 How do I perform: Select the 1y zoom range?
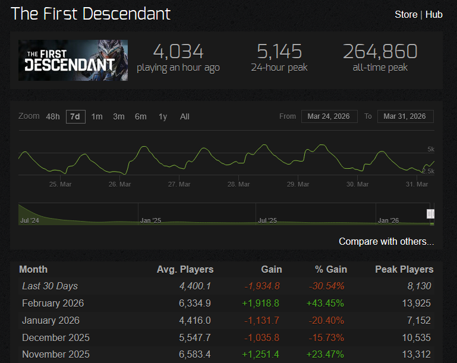(163, 116)
